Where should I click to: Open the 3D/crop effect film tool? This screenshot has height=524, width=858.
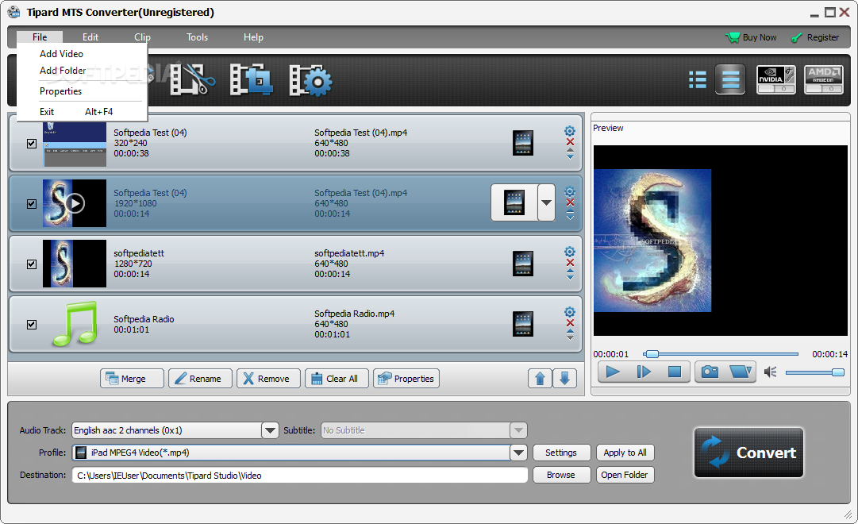point(251,80)
